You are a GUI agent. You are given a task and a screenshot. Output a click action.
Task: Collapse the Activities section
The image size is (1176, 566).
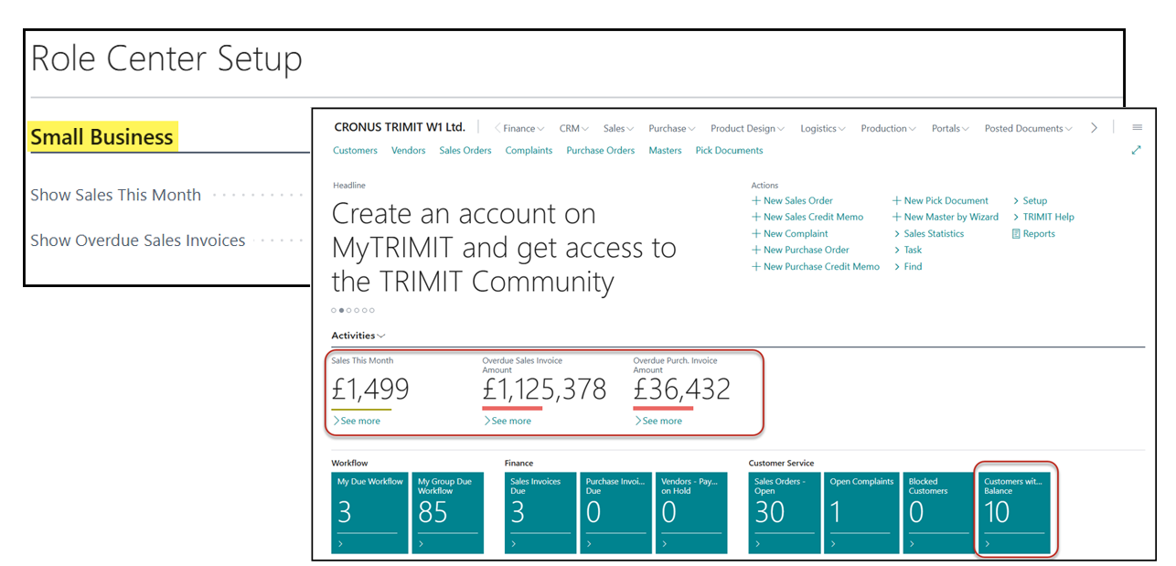coord(358,336)
